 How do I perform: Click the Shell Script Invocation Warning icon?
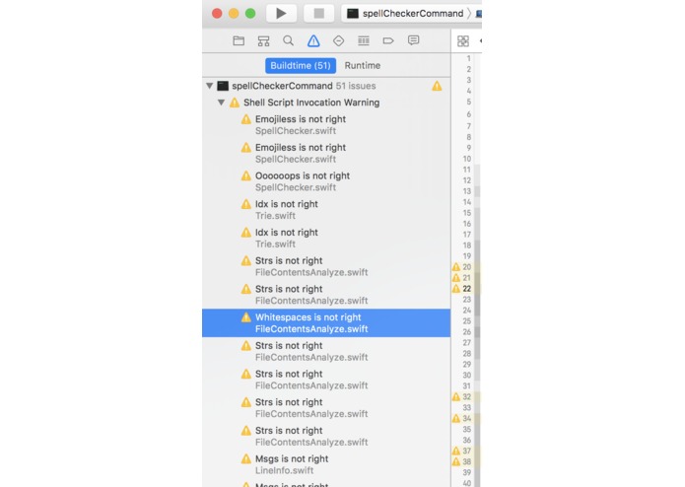pos(235,103)
